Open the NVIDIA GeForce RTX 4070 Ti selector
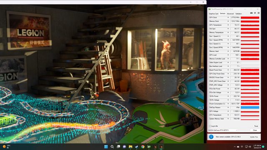Screen dimensions: 267x150 223,130
